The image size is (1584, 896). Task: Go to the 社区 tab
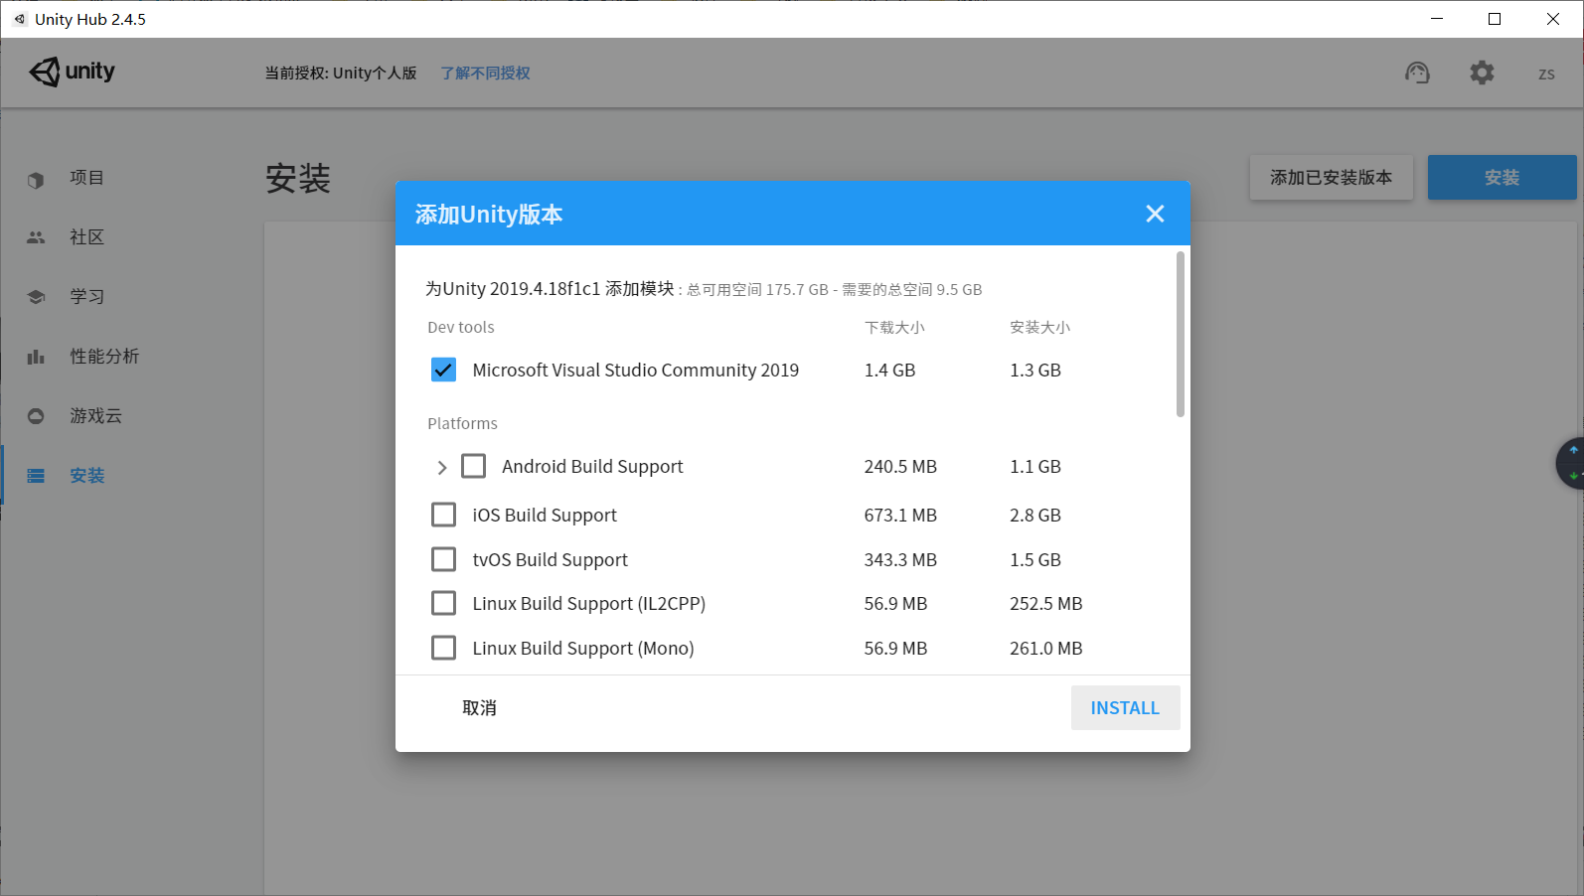click(87, 237)
